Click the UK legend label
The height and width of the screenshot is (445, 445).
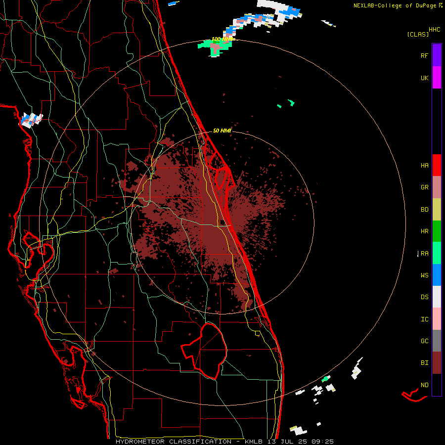424,78
